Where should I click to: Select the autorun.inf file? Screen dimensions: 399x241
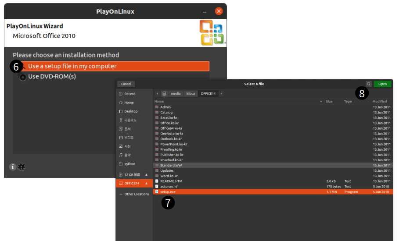click(273, 186)
